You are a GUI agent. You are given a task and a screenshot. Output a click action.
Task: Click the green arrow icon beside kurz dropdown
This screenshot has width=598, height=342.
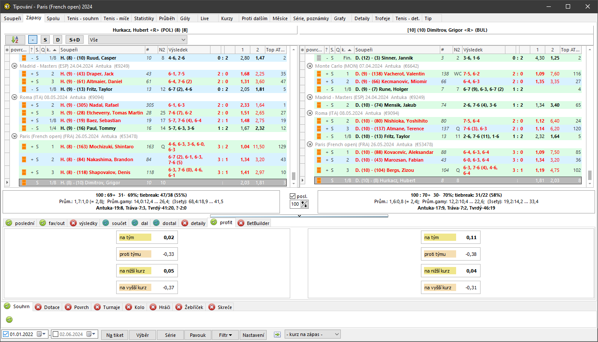[x=277, y=334]
